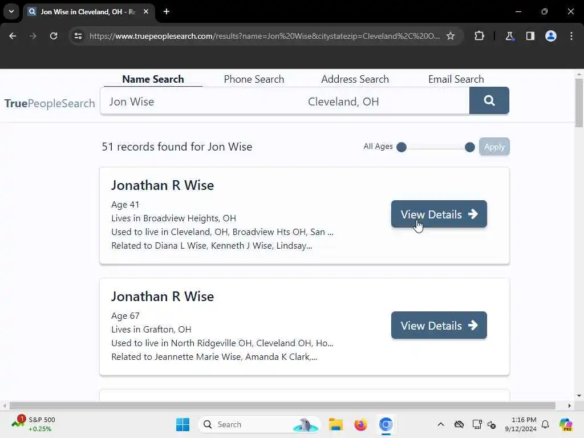Select the Jon Wise in Cleveland, OH tab
584x438 pixels.
click(x=88, y=11)
